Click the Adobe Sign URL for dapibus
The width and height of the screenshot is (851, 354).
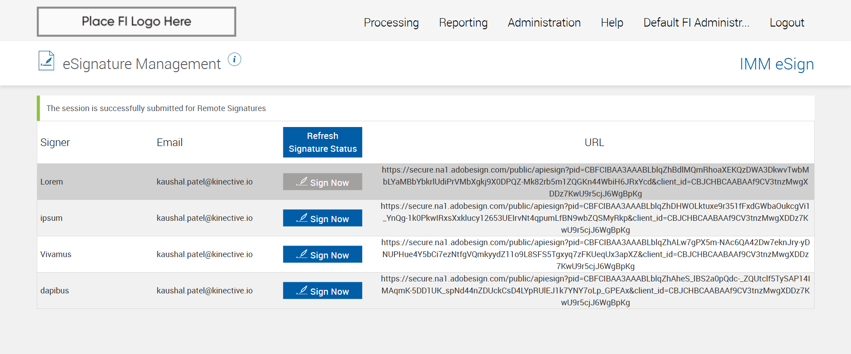pos(595,291)
